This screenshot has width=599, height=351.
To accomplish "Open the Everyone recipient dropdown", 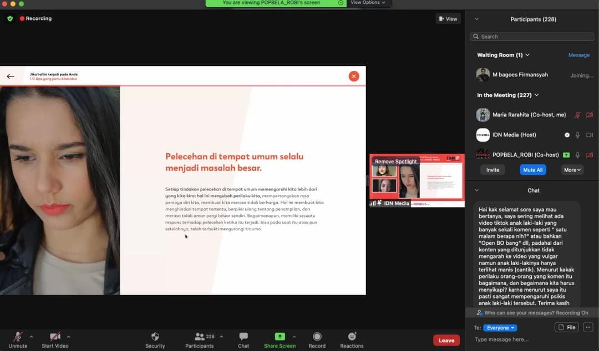I will (500, 328).
